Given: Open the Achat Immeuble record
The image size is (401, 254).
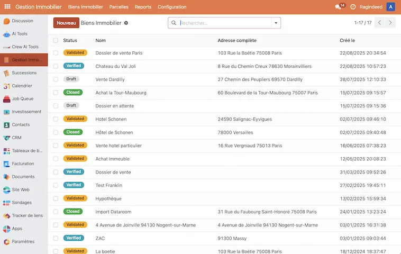Looking at the screenshot, I should [113, 159].
